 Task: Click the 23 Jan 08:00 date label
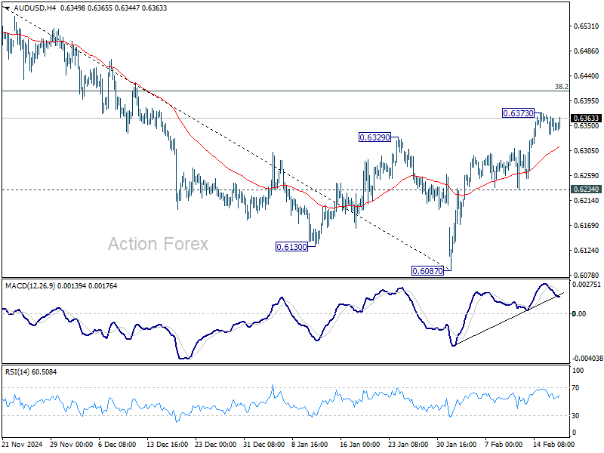click(x=408, y=445)
